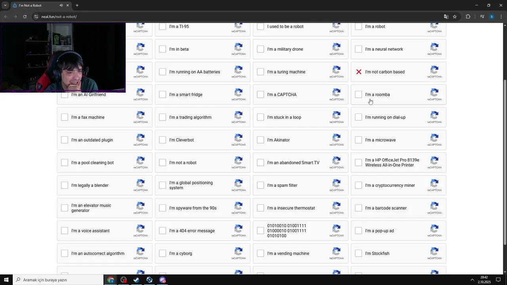Click the red X on I'm not carbon based

358,72
